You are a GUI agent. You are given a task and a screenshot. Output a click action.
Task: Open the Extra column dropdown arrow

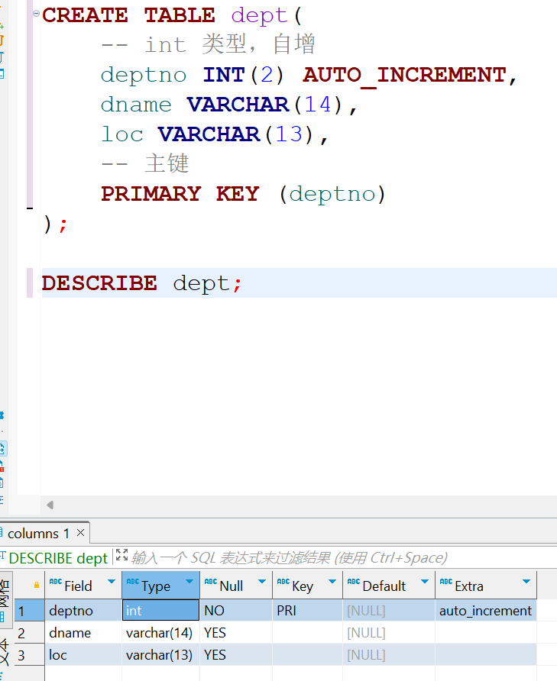click(526, 583)
